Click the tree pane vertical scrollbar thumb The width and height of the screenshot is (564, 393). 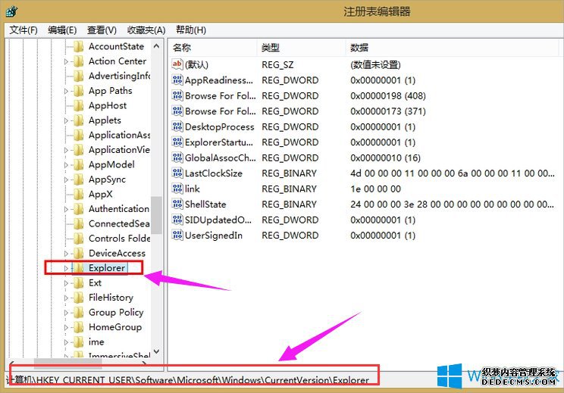click(x=157, y=214)
